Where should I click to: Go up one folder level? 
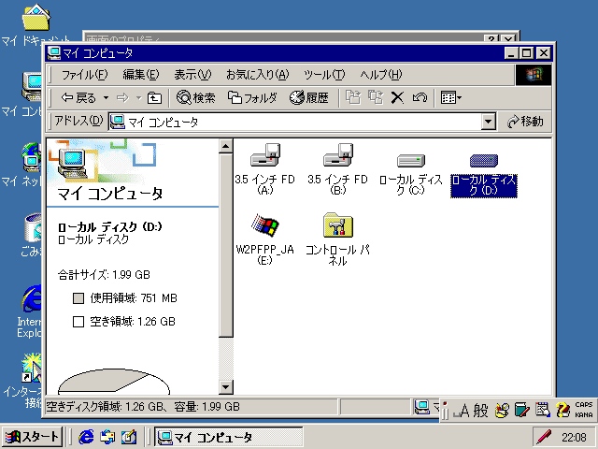point(154,98)
